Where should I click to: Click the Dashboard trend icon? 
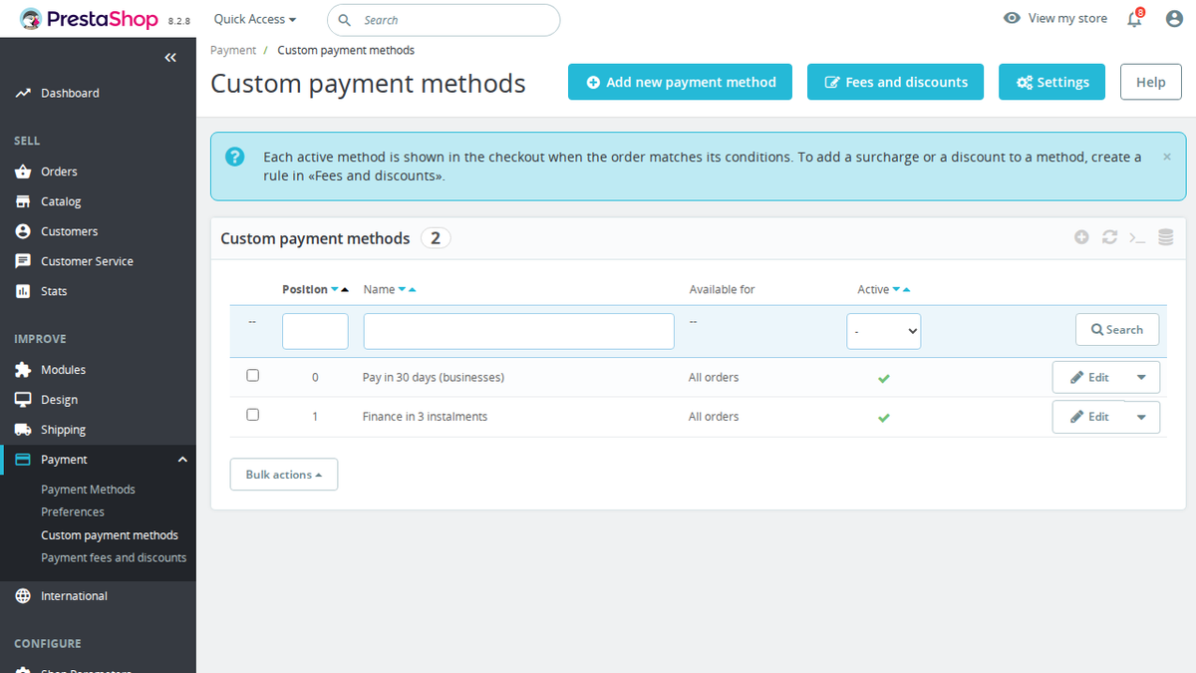pos(23,93)
